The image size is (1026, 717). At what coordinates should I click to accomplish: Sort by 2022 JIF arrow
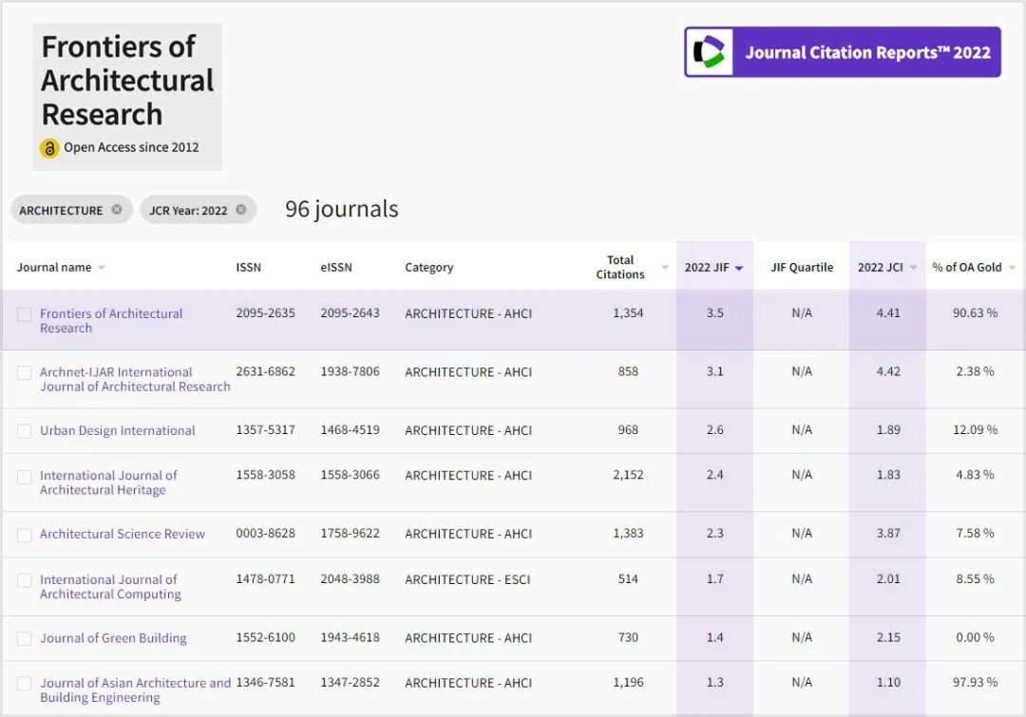tap(739, 268)
